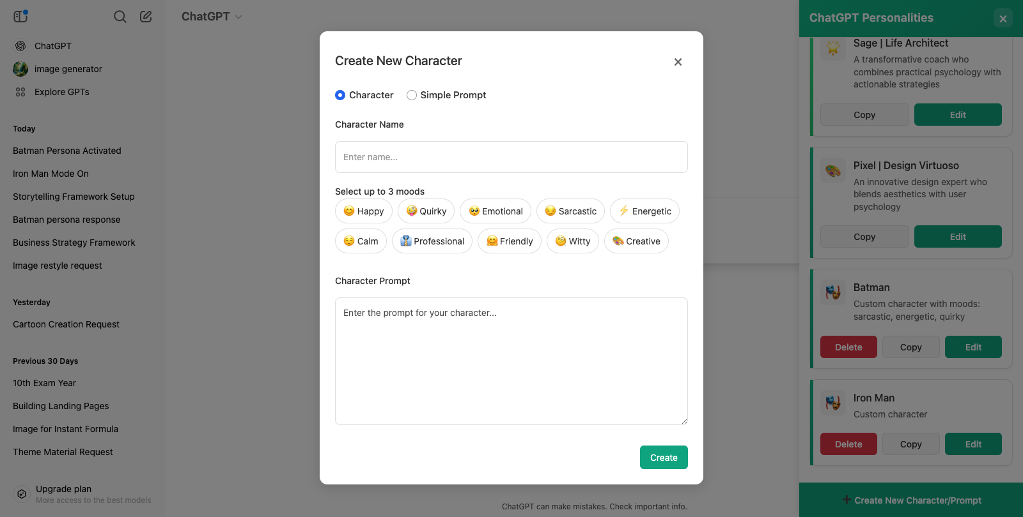Toggle the Energetic mood chip

point(644,211)
